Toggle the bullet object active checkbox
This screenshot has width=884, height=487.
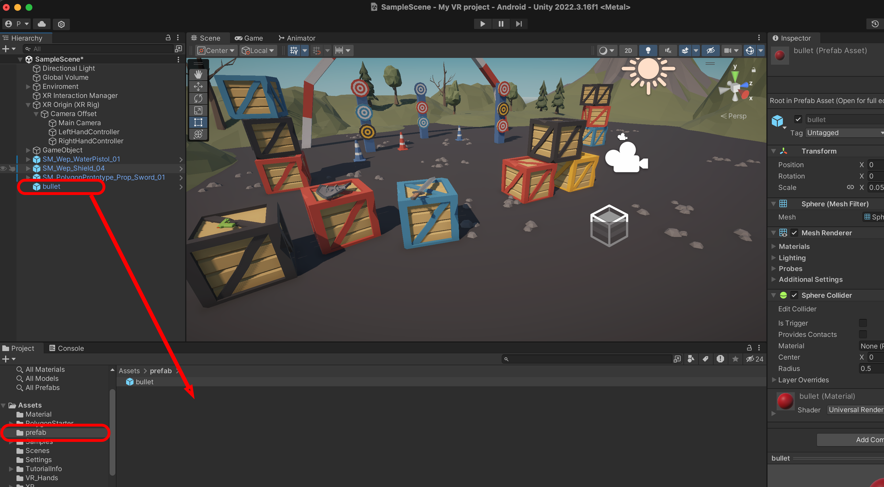click(798, 119)
